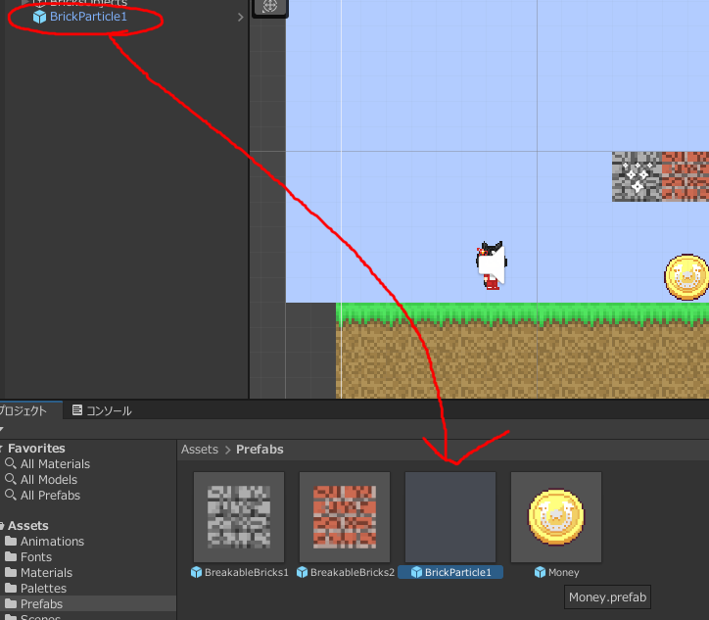The image size is (709, 620).
Task: Click the cube icon beside Money
Action: point(540,572)
